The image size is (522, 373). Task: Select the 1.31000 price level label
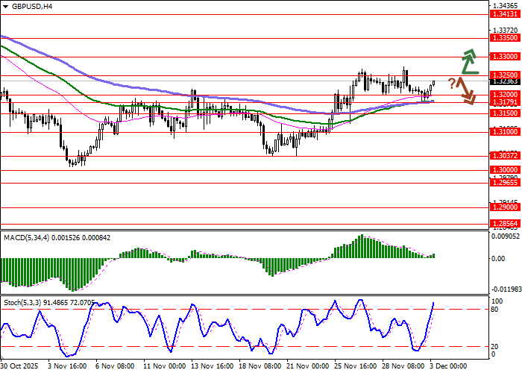pos(504,132)
